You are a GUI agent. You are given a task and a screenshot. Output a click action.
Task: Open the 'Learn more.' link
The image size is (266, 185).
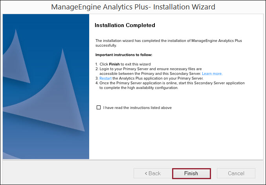click(212, 74)
